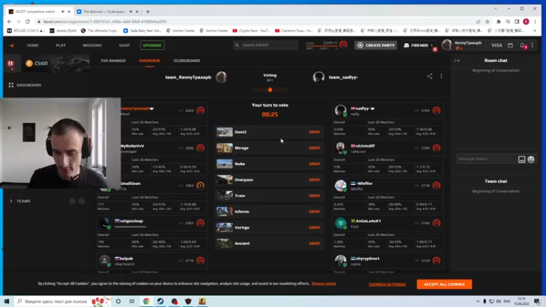
Task: Click sadlyy- skill level badge
Action: pyautogui.click(x=436, y=111)
